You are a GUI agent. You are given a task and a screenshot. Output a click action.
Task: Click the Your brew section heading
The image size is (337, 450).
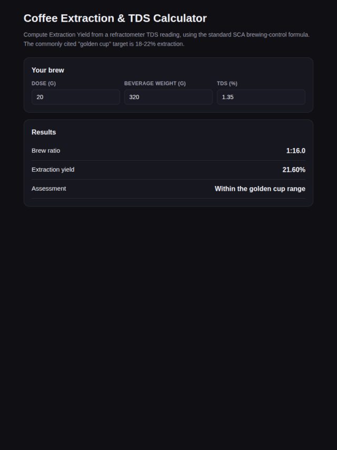coord(48,70)
